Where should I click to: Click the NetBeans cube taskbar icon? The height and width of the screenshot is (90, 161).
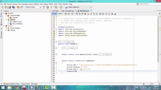[31, 88]
